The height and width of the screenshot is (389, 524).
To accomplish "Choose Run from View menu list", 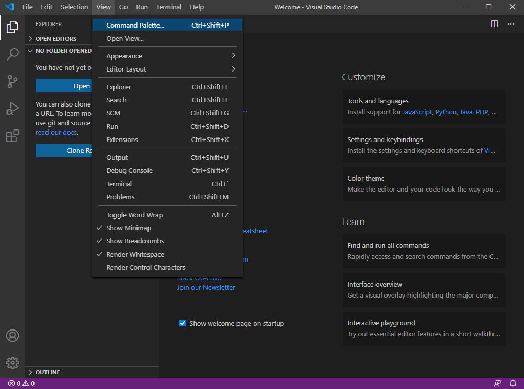I will click(x=167, y=126).
